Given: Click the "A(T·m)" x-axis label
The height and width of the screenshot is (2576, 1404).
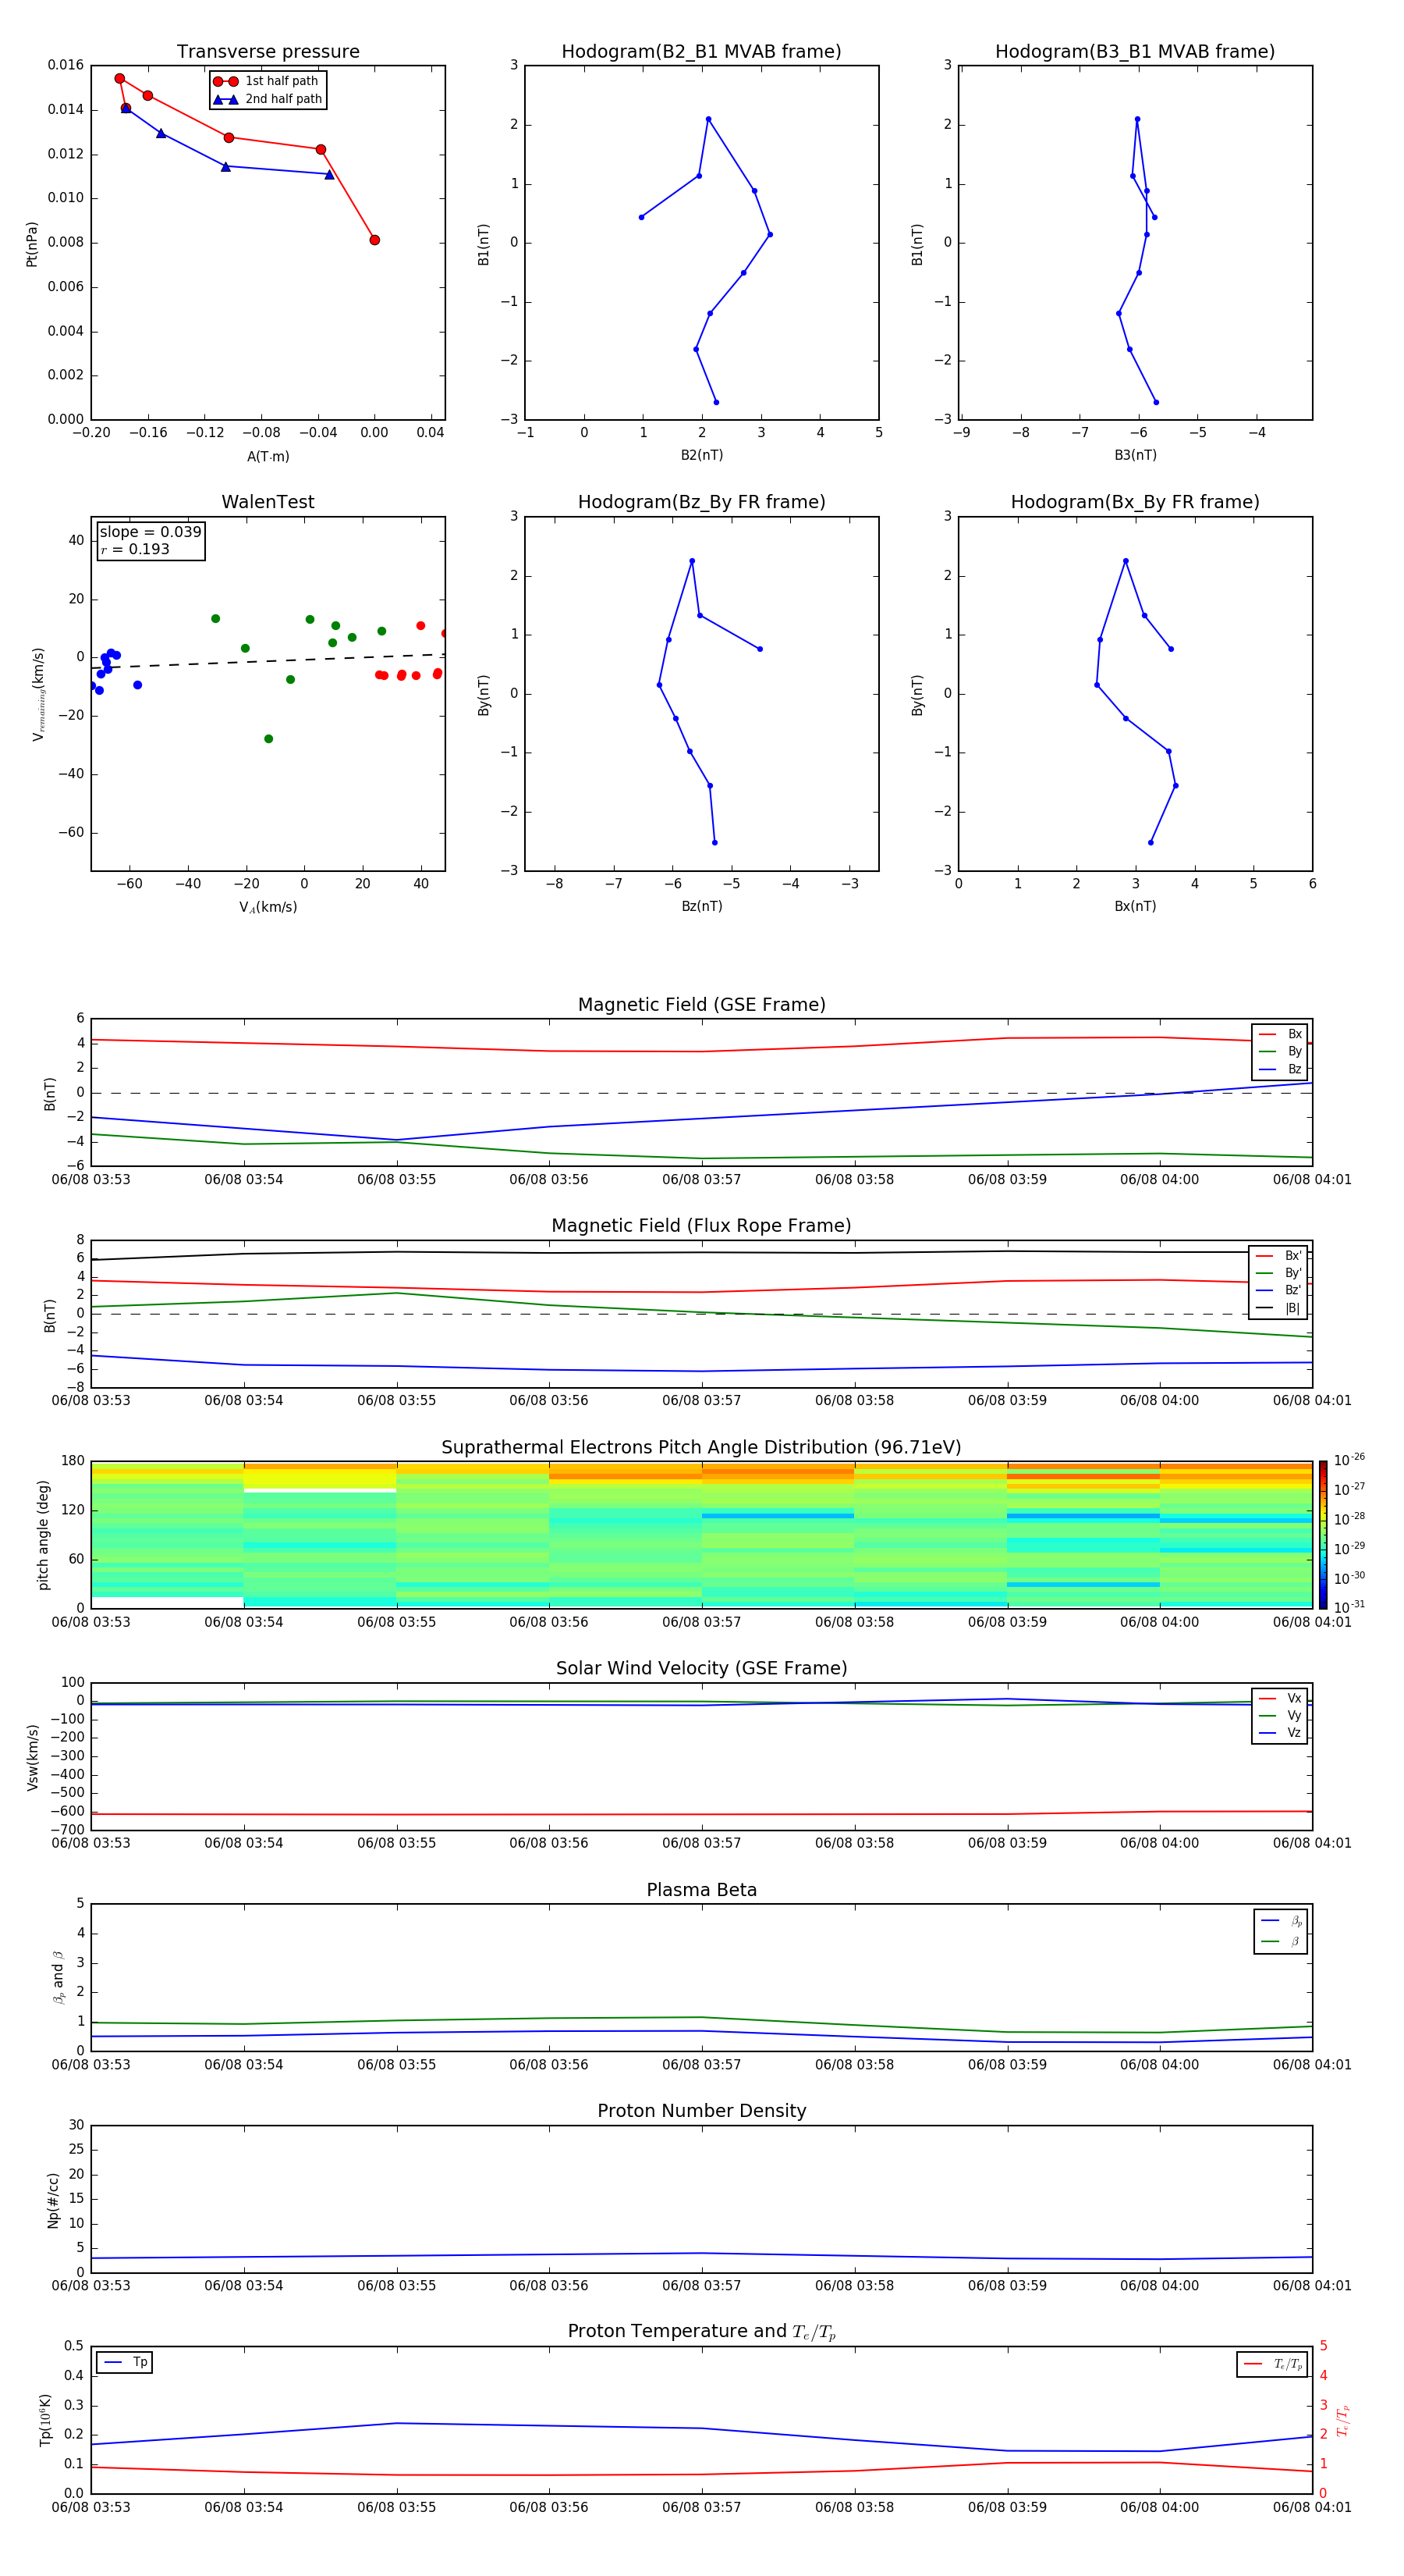Looking at the screenshot, I should coord(268,457).
